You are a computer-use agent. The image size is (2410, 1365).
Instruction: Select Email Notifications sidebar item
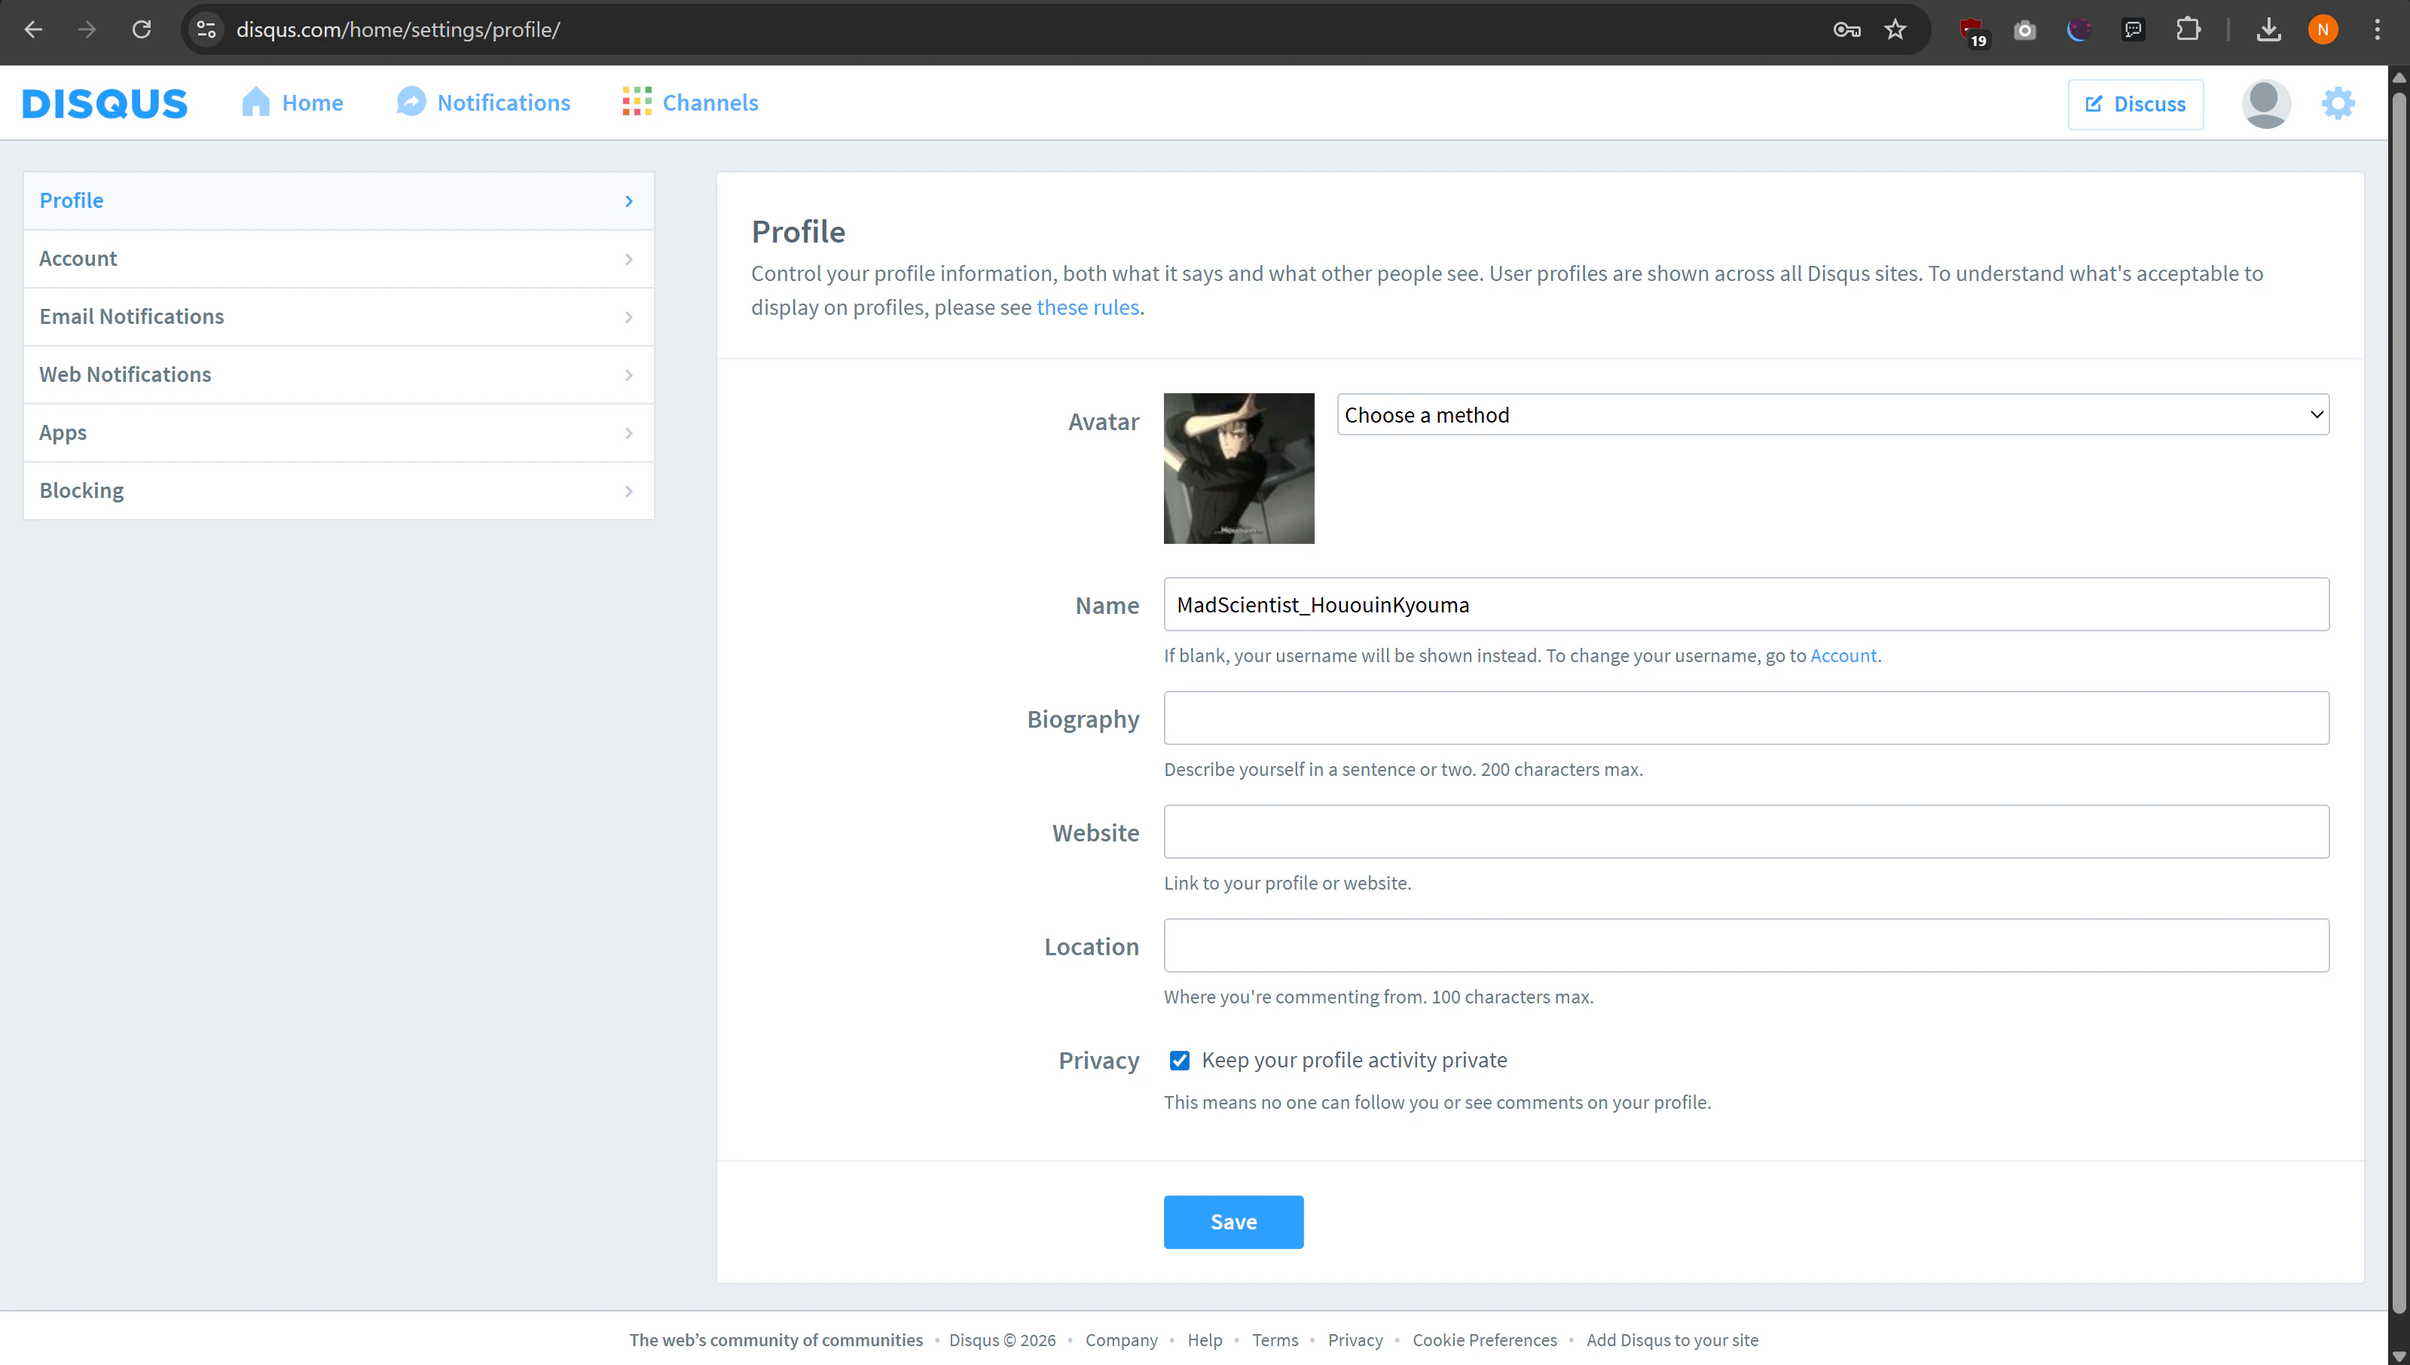tap(132, 317)
